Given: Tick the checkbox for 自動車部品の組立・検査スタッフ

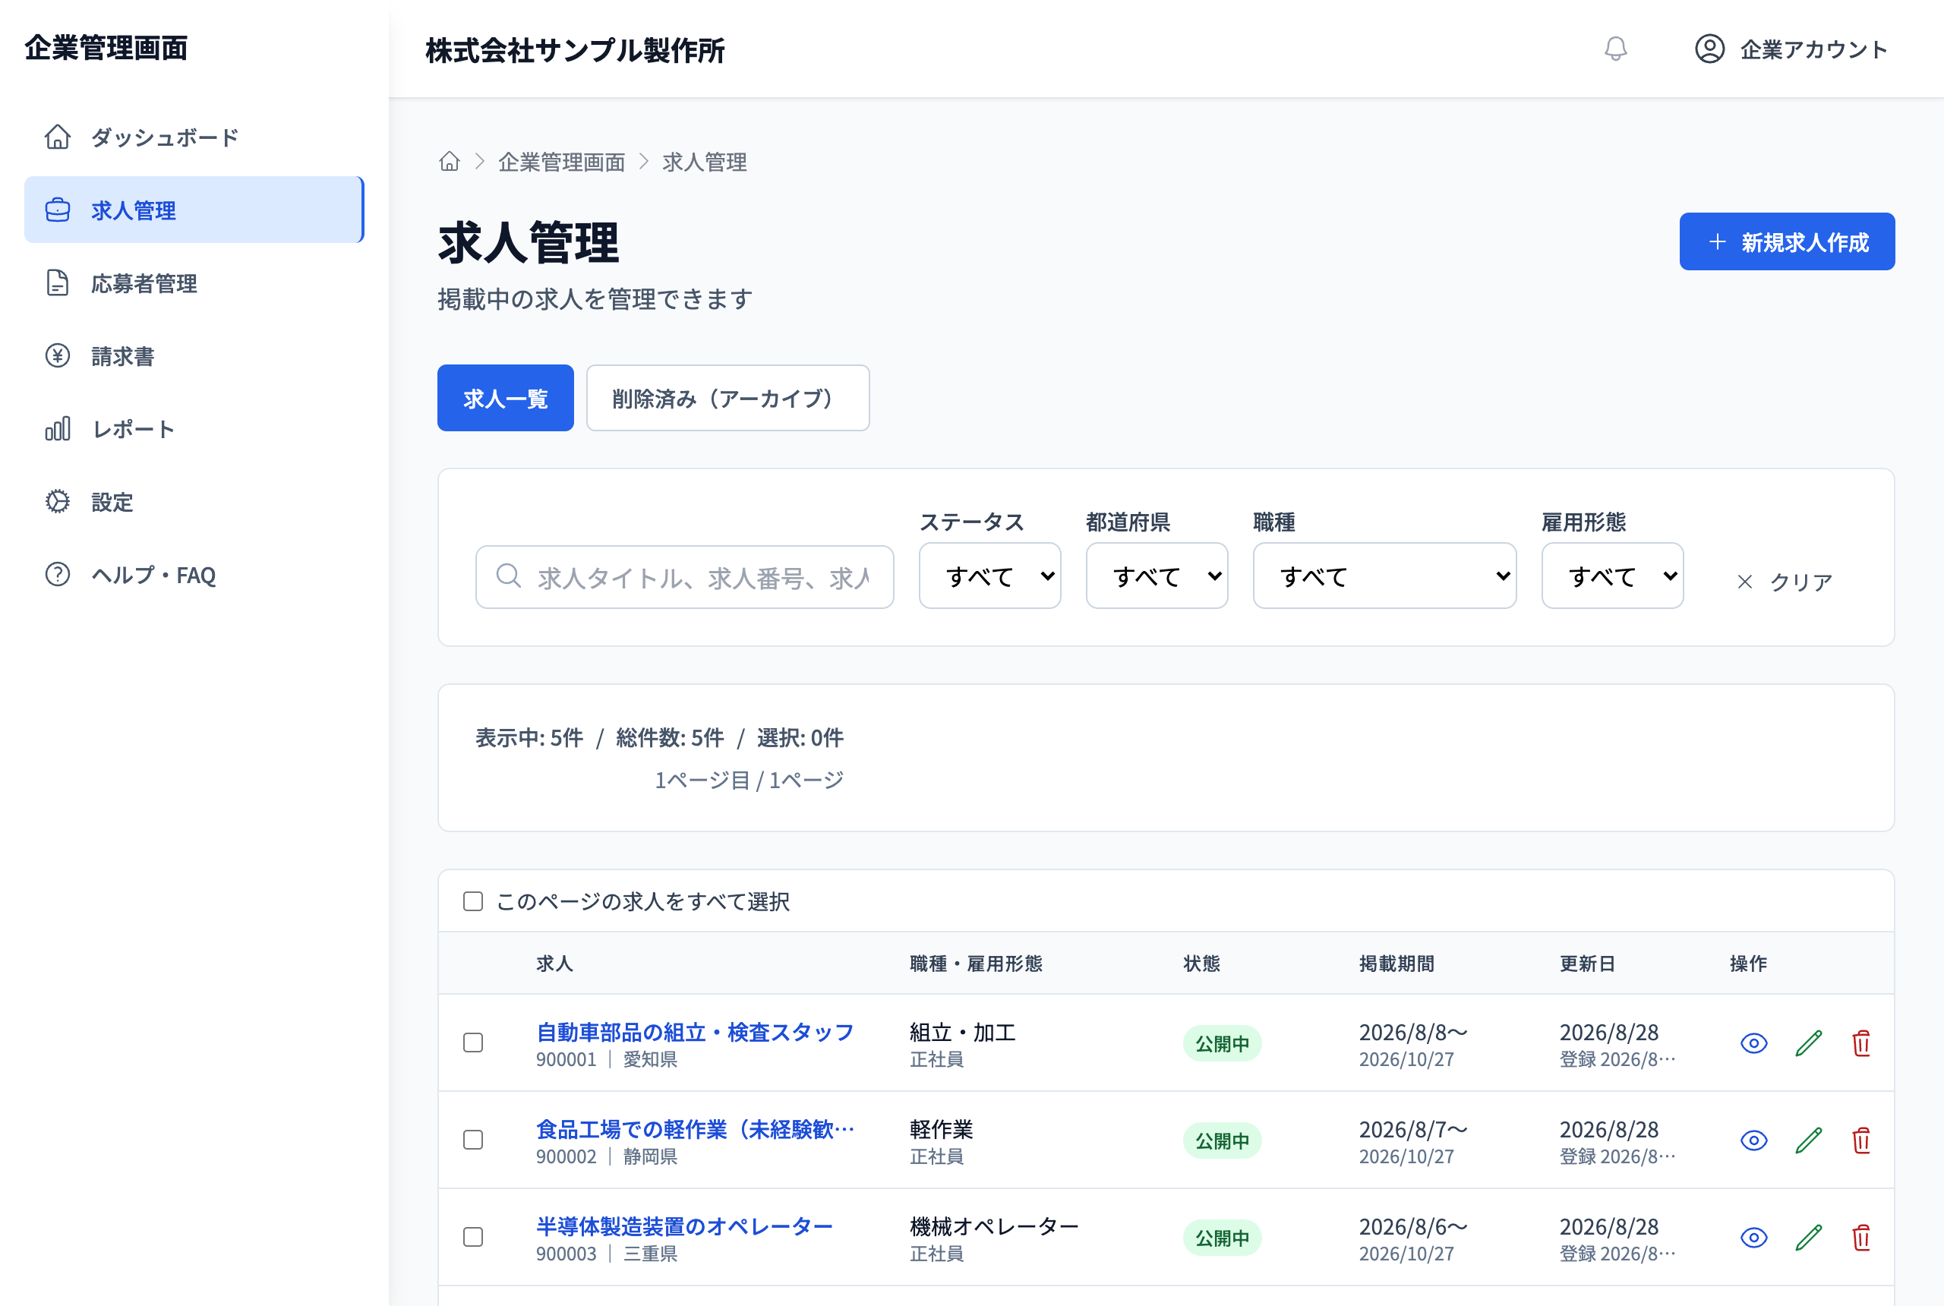Looking at the screenshot, I should (x=473, y=1043).
